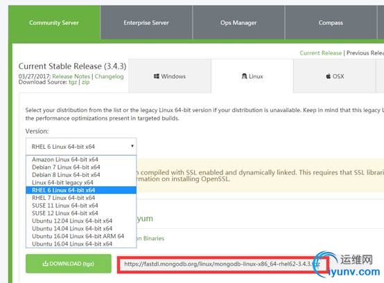The image size is (384, 283).
Task: Select Ubuntu 16.04 Linux 64-bit ARM 64 option
Action: pyautogui.click(x=81, y=236)
